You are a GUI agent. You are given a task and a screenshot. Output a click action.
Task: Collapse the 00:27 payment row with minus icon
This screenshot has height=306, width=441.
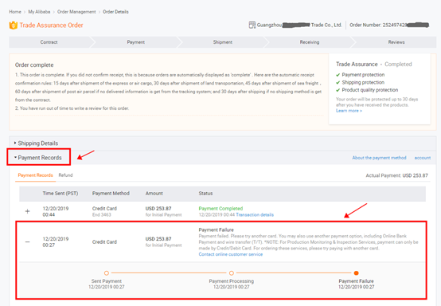point(27,241)
